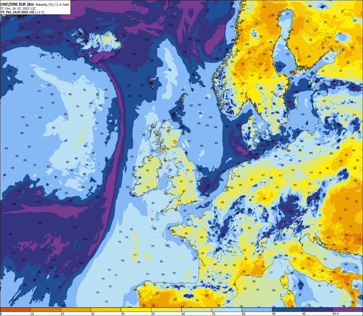This screenshot has width=363, height=316.
Task: Select the bright yellow 40–50 legend swatch
Action: click(136, 309)
